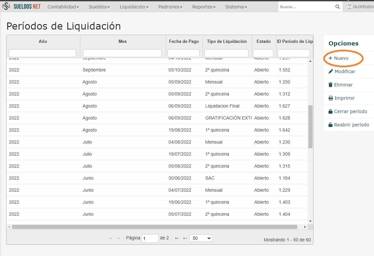Click the date 19/08/2022
Screen dimensions: 374x256
pyautogui.click(x=180, y=130)
